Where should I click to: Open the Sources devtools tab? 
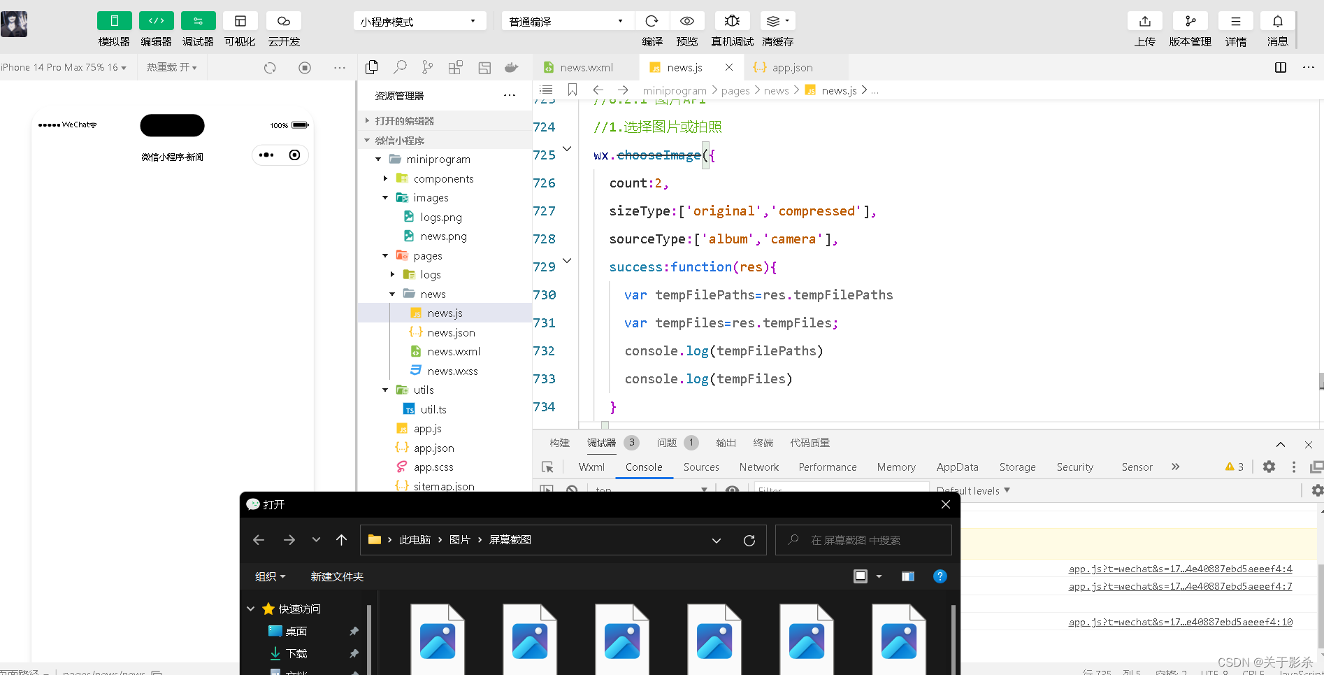701,467
